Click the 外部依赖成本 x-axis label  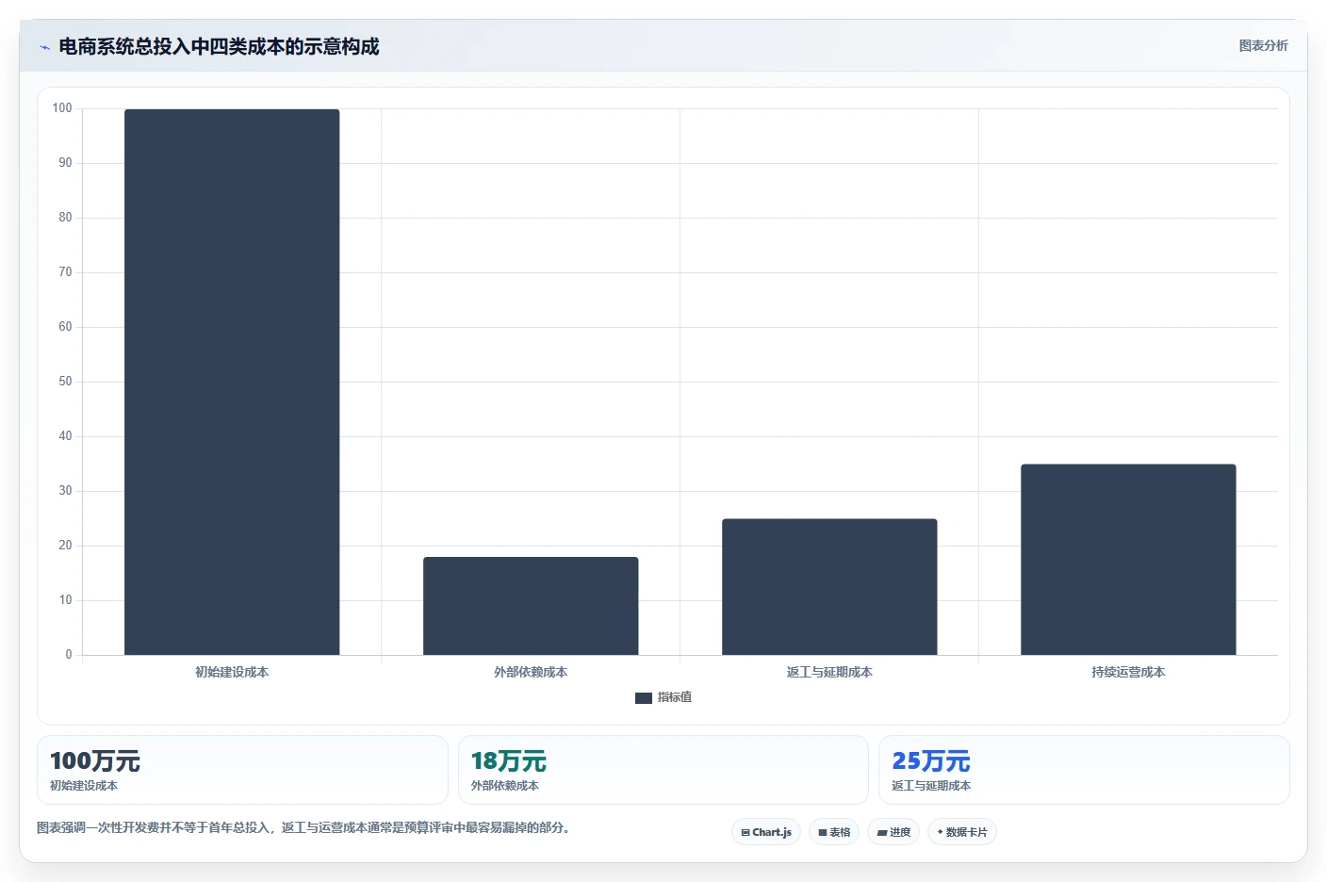[x=531, y=672]
